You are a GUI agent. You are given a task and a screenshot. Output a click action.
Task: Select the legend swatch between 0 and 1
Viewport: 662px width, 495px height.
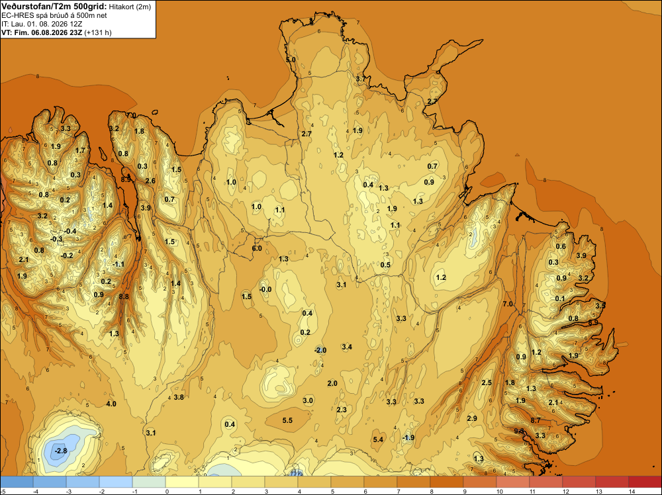click(182, 482)
